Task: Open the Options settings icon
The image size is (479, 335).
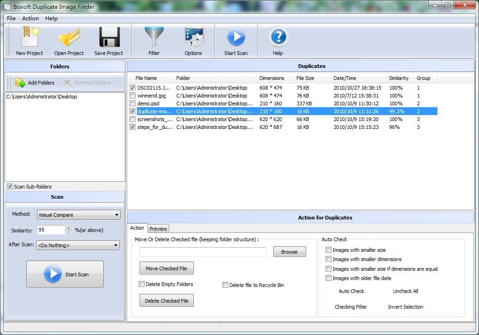Action: point(193,38)
